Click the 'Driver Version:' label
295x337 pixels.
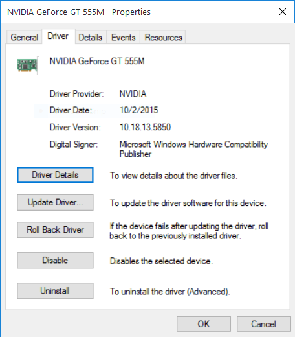click(x=75, y=127)
